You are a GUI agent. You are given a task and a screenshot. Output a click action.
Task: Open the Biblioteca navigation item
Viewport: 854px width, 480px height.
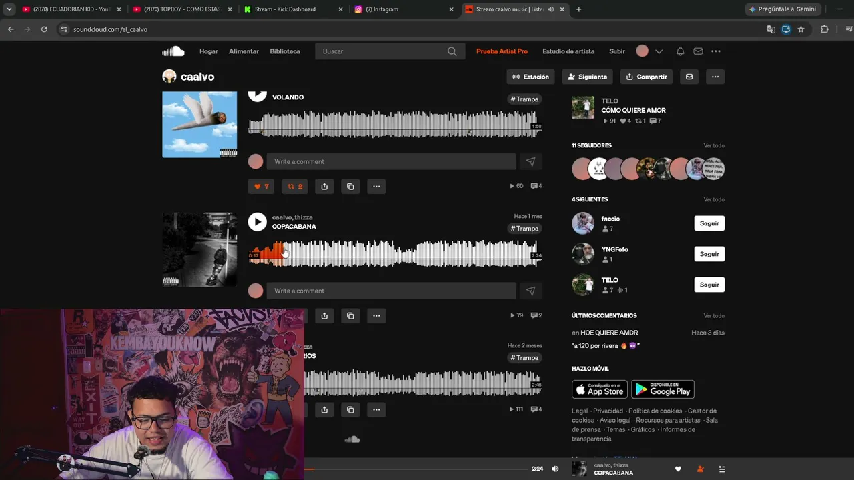(285, 51)
